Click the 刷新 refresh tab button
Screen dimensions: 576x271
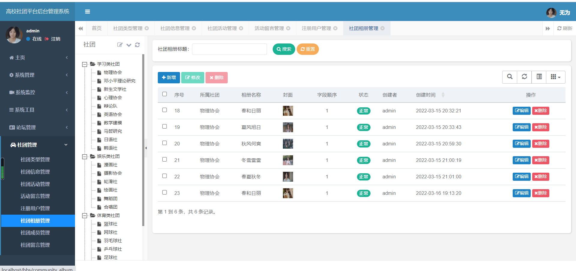coord(565,28)
